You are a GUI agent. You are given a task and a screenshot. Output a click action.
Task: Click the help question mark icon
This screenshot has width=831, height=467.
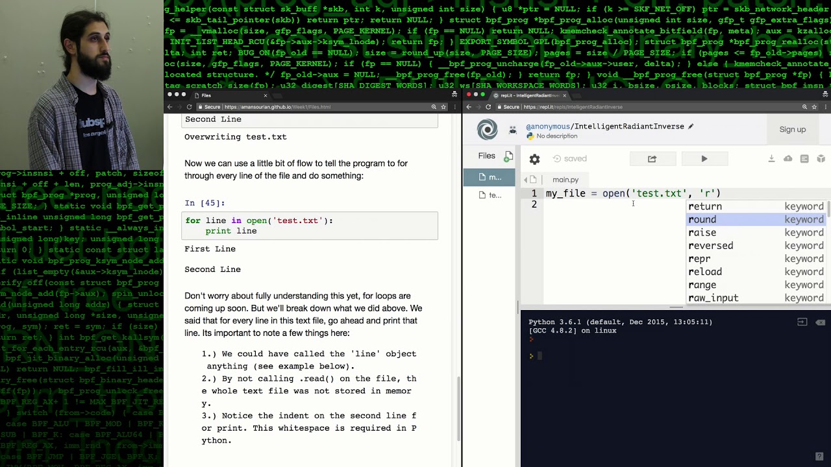click(819, 456)
